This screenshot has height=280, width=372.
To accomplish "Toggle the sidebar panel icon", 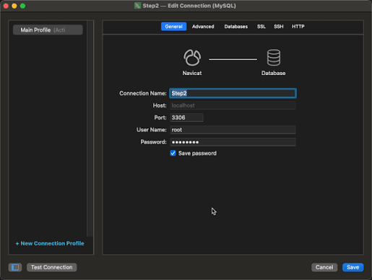I will [15, 267].
